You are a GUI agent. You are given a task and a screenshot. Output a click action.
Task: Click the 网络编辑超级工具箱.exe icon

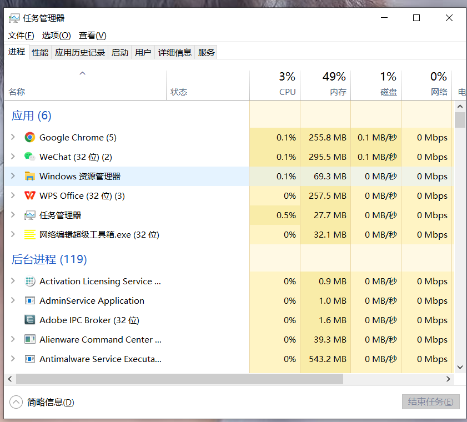(x=30, y=235)
